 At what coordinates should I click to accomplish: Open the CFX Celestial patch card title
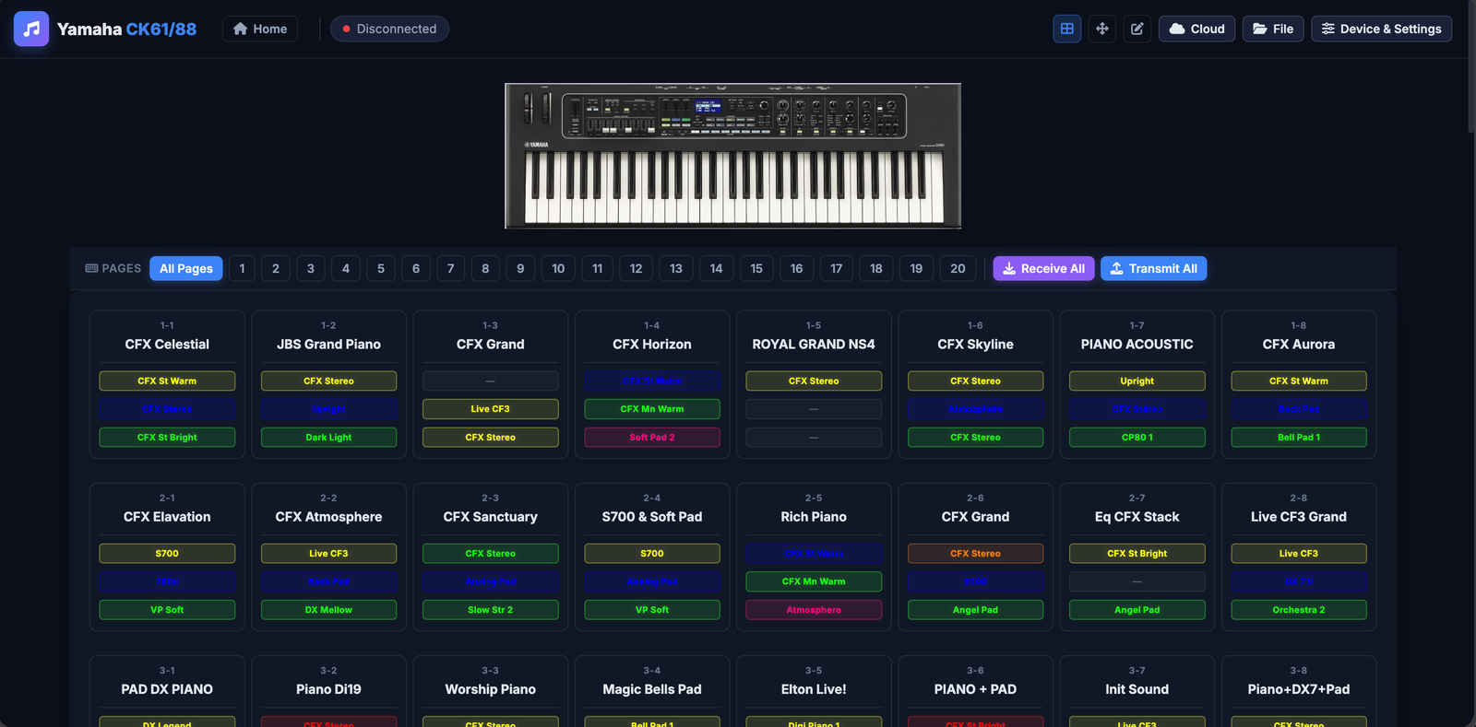coord(167,344)
